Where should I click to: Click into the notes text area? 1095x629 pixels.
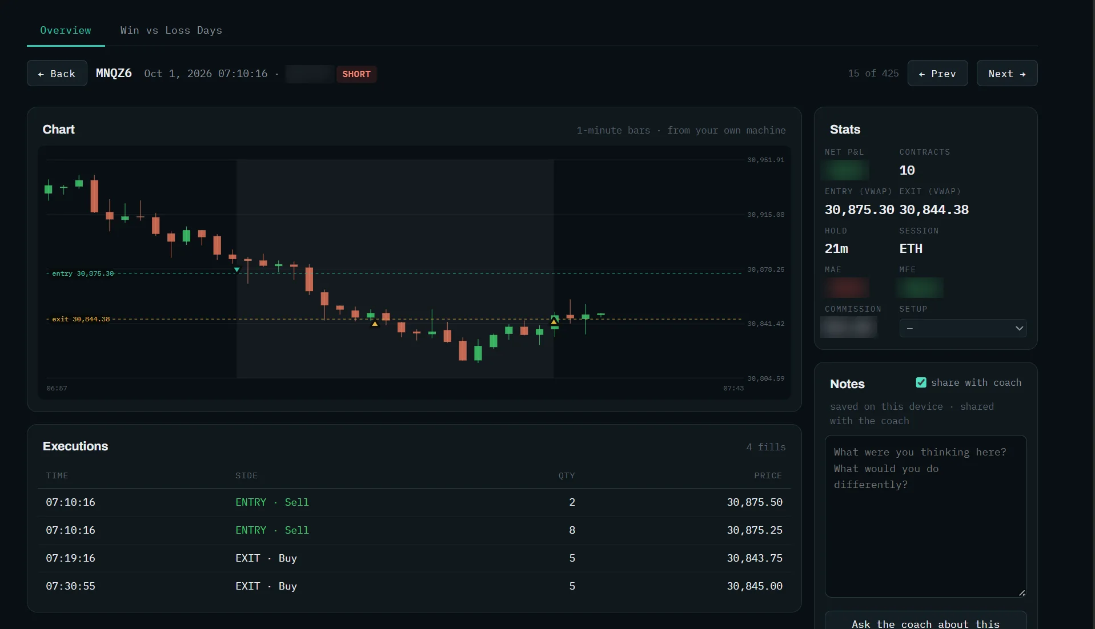coord(925,516)
